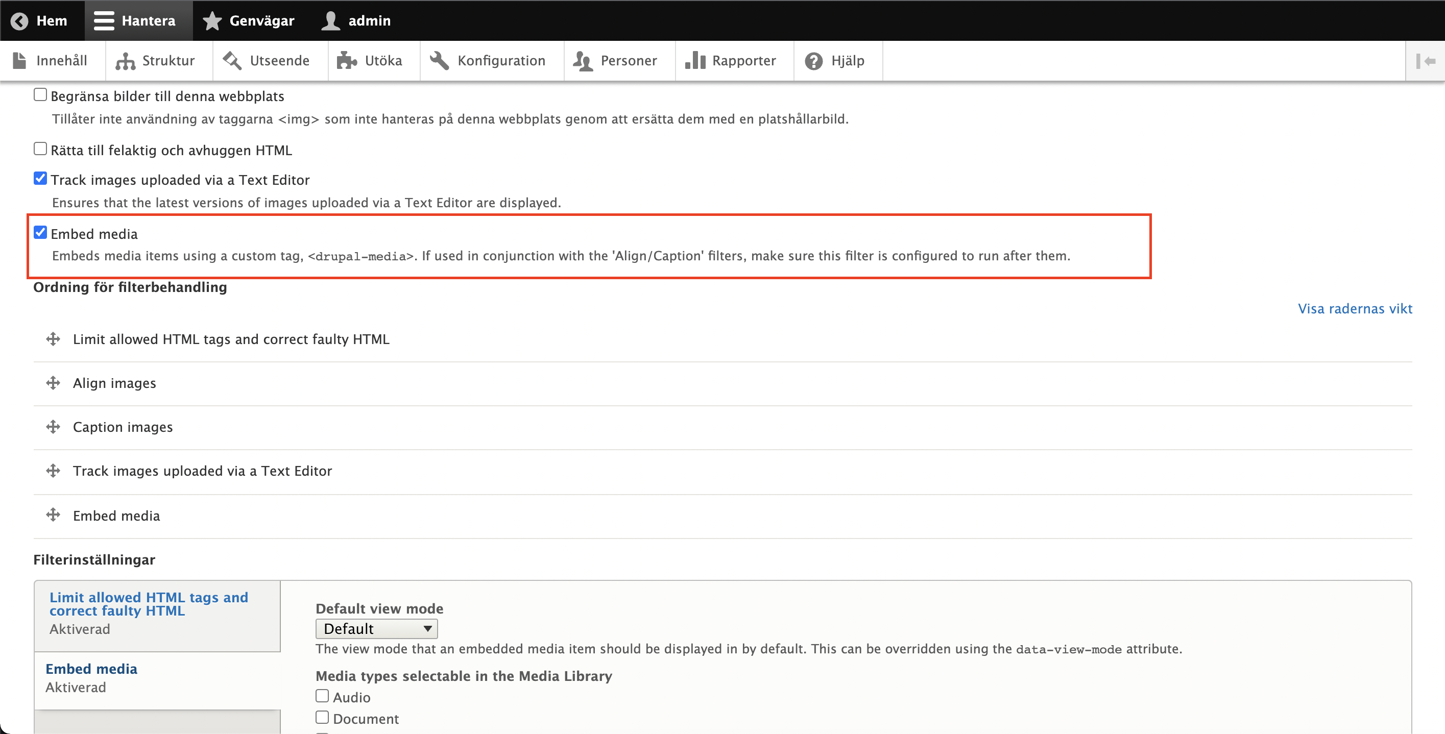Check the Audio media type checkbox

[x=322, y=696]
